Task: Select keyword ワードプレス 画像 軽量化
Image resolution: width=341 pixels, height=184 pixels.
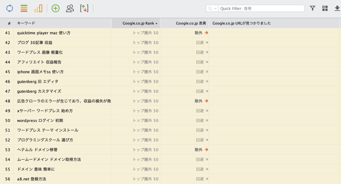Action: tap(40, 52)
